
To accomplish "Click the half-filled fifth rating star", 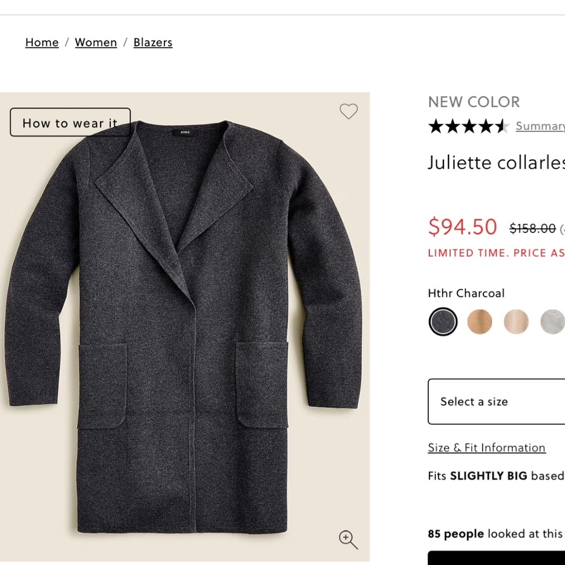I will pyautogui.click(x=499, y=127).
